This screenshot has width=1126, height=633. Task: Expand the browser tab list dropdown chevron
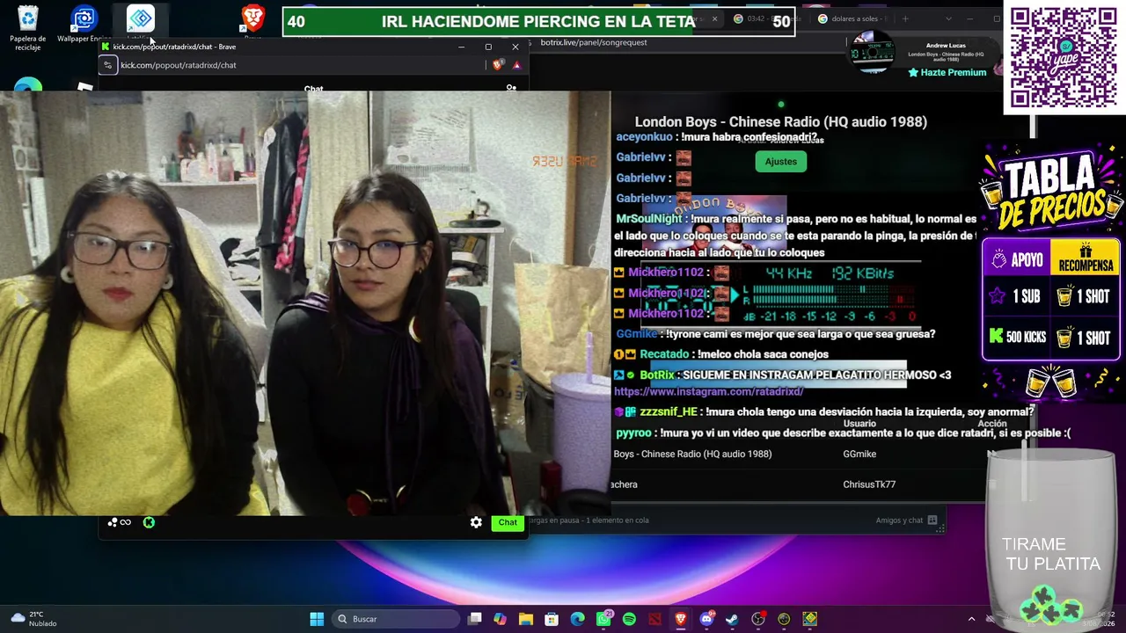click(948, 18)
